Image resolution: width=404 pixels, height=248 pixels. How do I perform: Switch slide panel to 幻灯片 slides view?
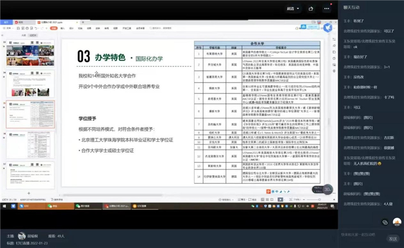click(33, 35)
